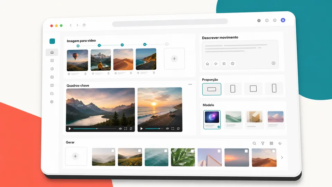The image size is (332, 187).
Task: Choose the square proportion option
Action: 253,89
